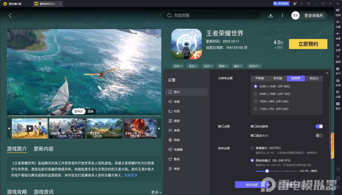Open the keyboard mapping (按键) tool
This screenshot has height=195, width=342.
[x=338, y=13]
